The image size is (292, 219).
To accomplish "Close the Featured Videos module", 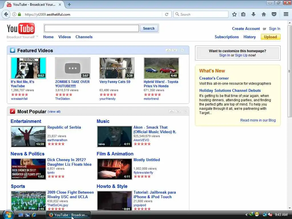I will click(182, 50).
